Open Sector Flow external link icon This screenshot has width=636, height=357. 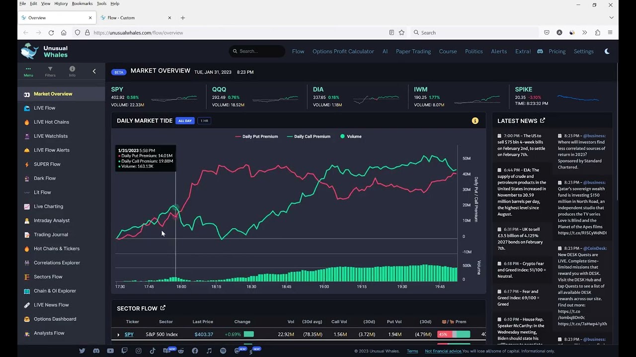(x=162, y=308)
